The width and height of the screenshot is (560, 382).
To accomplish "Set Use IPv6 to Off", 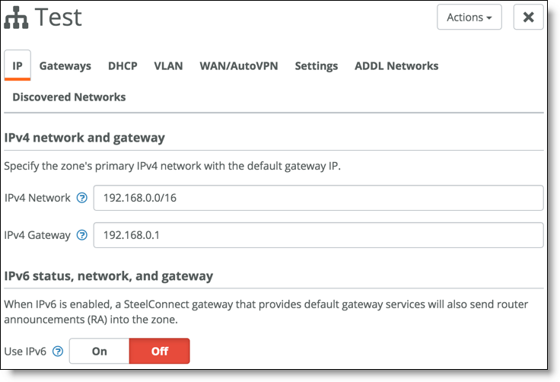I will click(160, 352).
